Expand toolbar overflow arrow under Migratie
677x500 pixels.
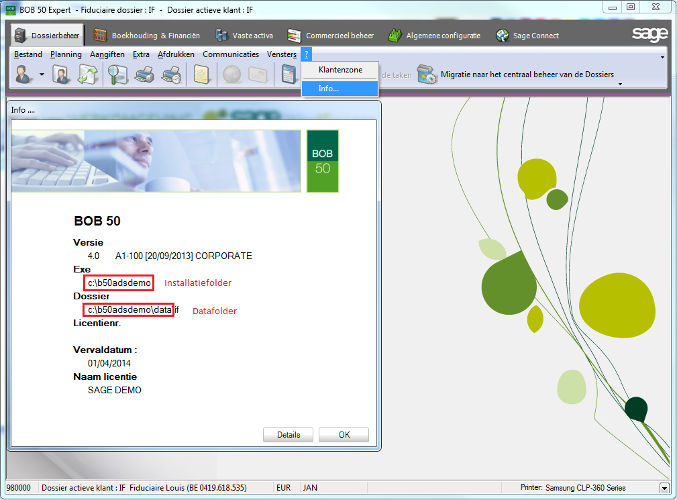pyautogui.click(x=621, y=84)
